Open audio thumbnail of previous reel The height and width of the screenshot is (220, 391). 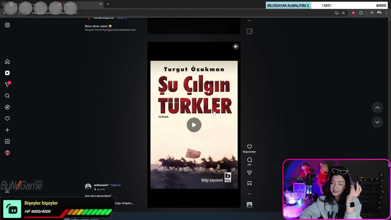tap(249, 31)
